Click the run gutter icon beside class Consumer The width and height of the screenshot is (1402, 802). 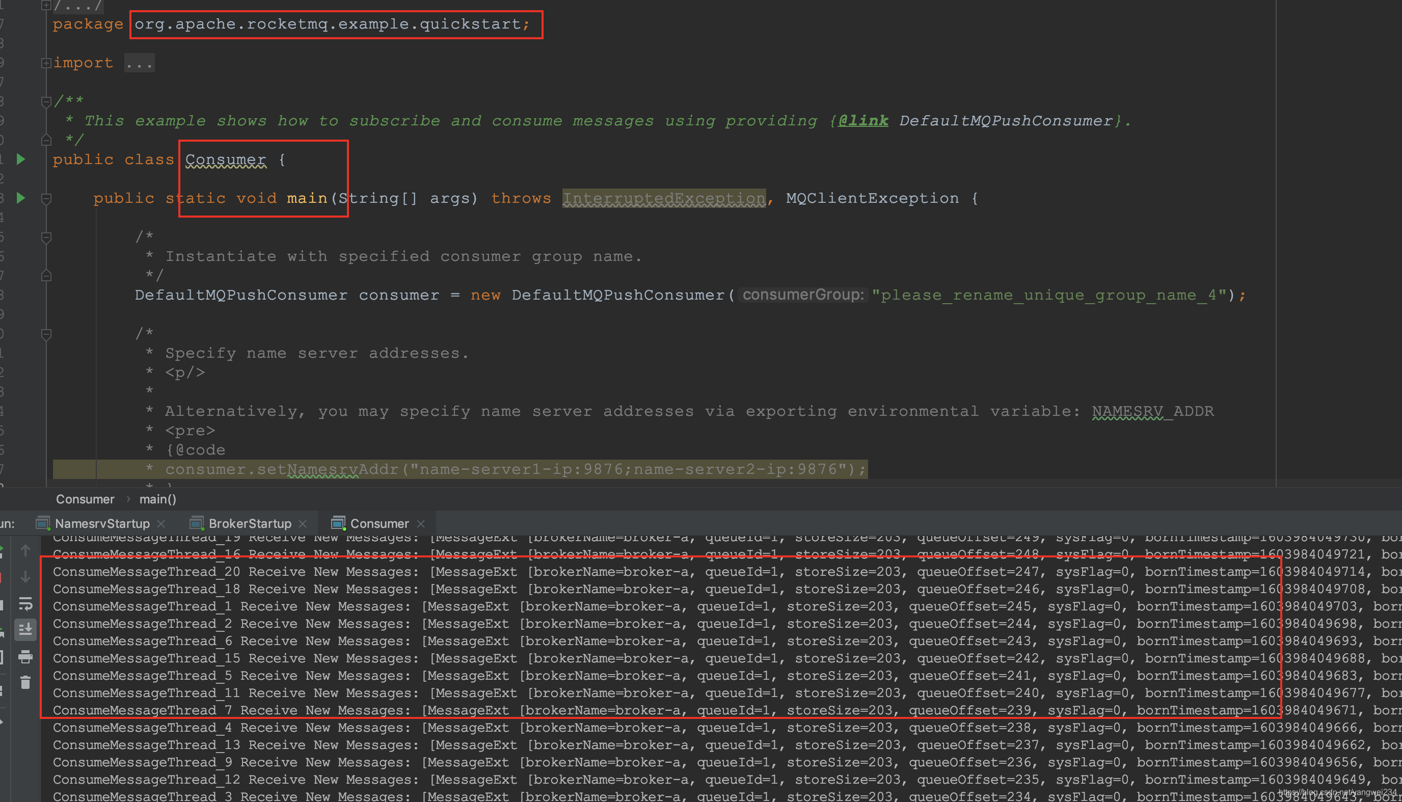[x=21, y=160]
